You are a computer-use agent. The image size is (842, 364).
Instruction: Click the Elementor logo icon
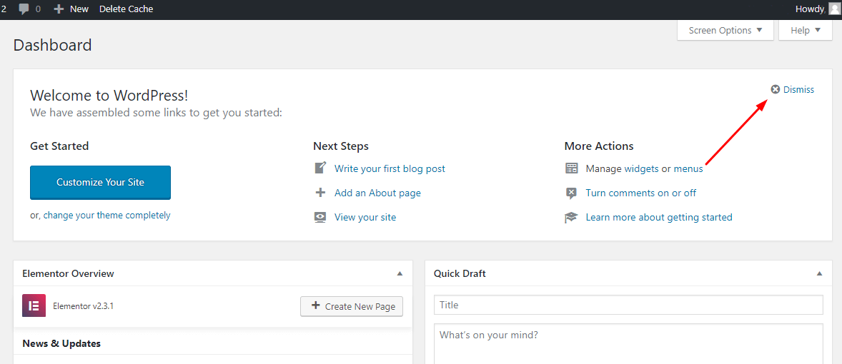[34, 306]
